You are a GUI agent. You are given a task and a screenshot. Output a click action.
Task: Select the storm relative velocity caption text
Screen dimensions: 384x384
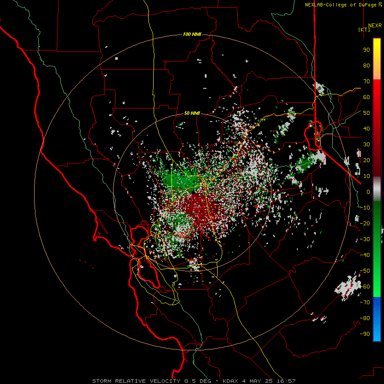[194, 381]
